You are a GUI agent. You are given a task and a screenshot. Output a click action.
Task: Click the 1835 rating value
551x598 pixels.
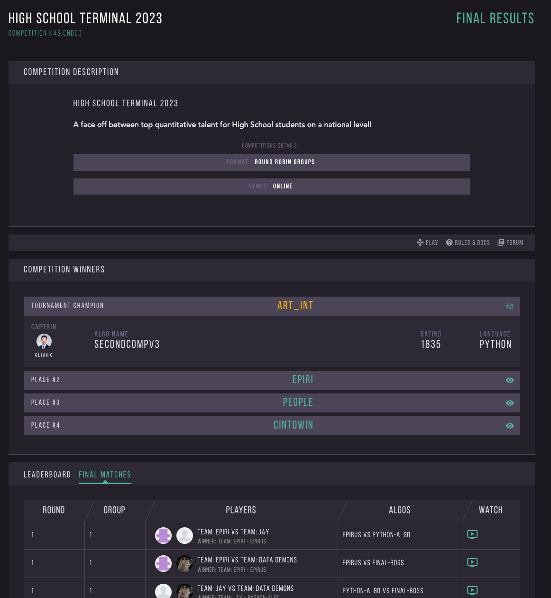pos(431,344)
